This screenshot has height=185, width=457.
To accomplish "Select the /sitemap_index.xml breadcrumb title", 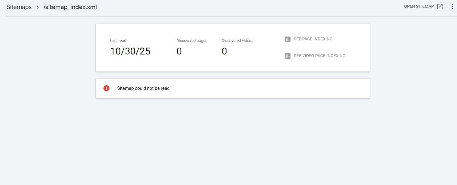I will coord(70,7).
